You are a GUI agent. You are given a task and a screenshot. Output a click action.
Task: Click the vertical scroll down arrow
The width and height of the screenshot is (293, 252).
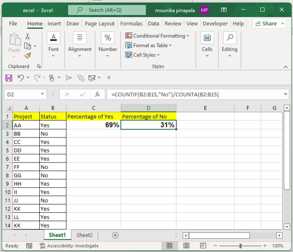(x=287, y=227)
